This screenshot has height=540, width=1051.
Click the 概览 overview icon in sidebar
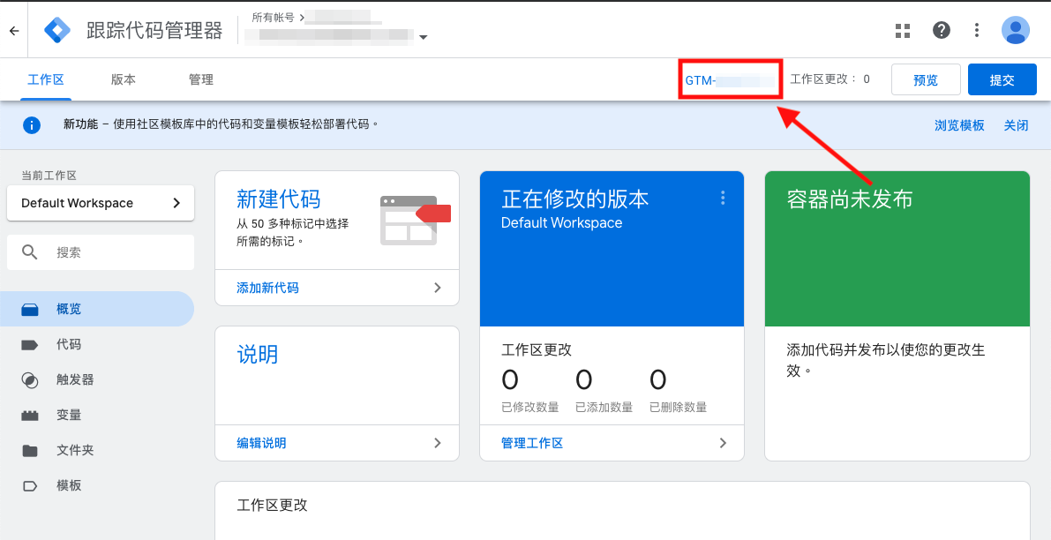(29, 310)
